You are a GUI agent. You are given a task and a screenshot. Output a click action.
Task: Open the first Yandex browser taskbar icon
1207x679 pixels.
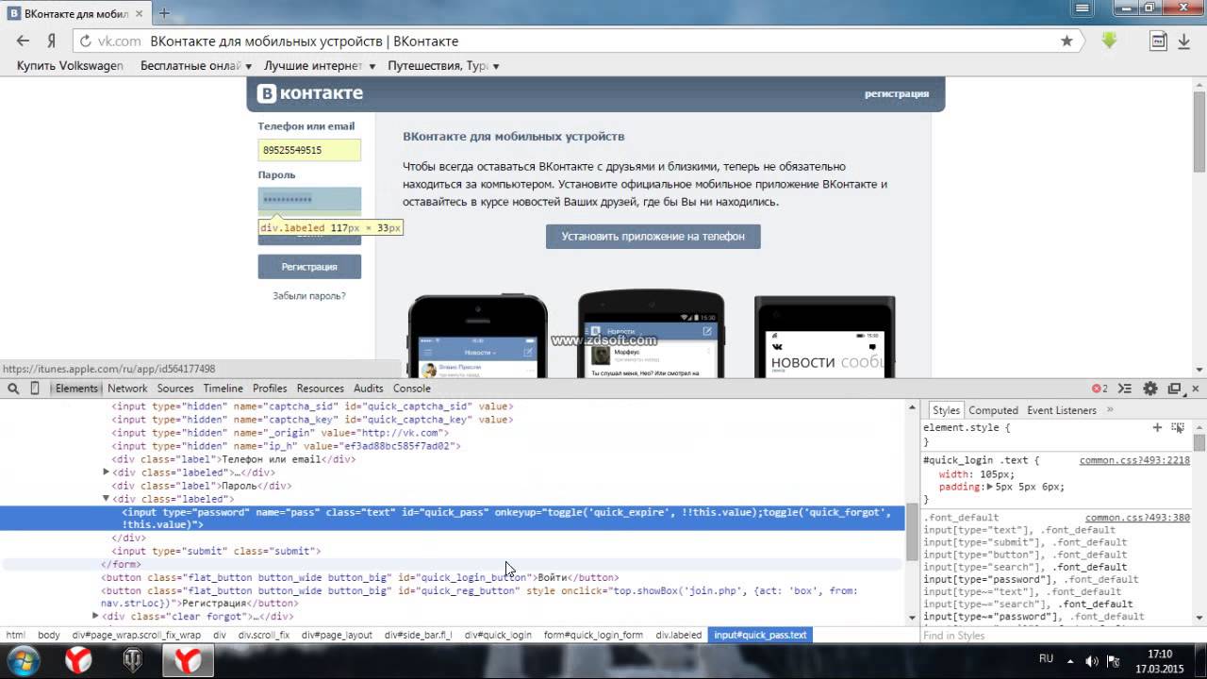78,660
